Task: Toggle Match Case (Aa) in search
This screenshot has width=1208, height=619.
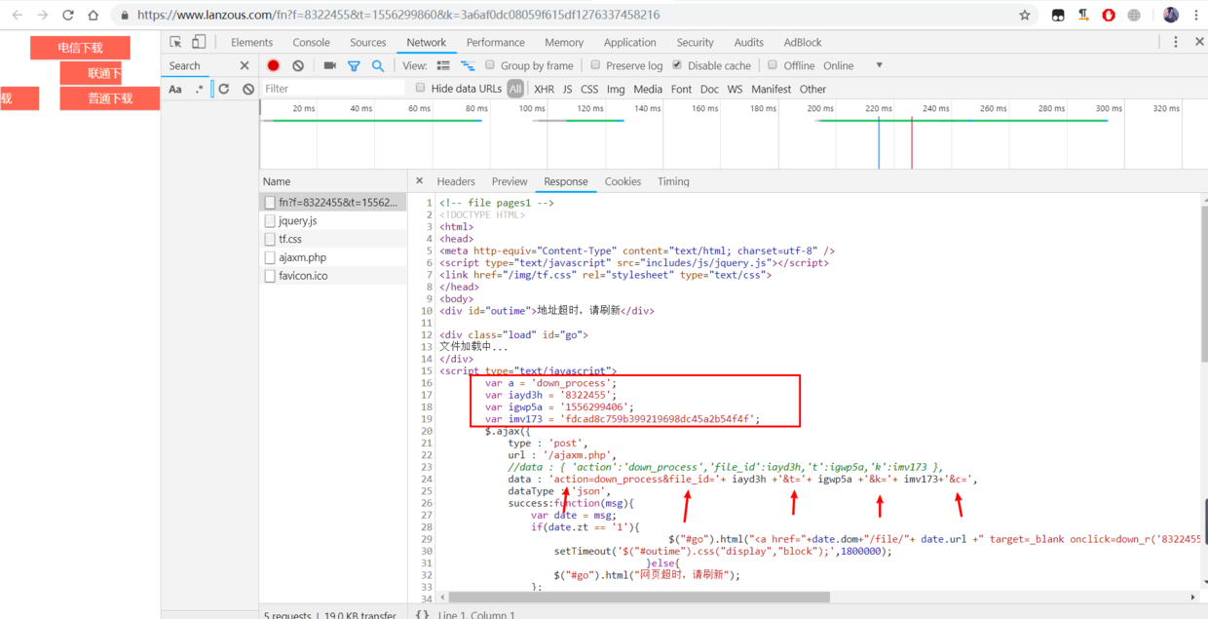Action: point(175,89)
